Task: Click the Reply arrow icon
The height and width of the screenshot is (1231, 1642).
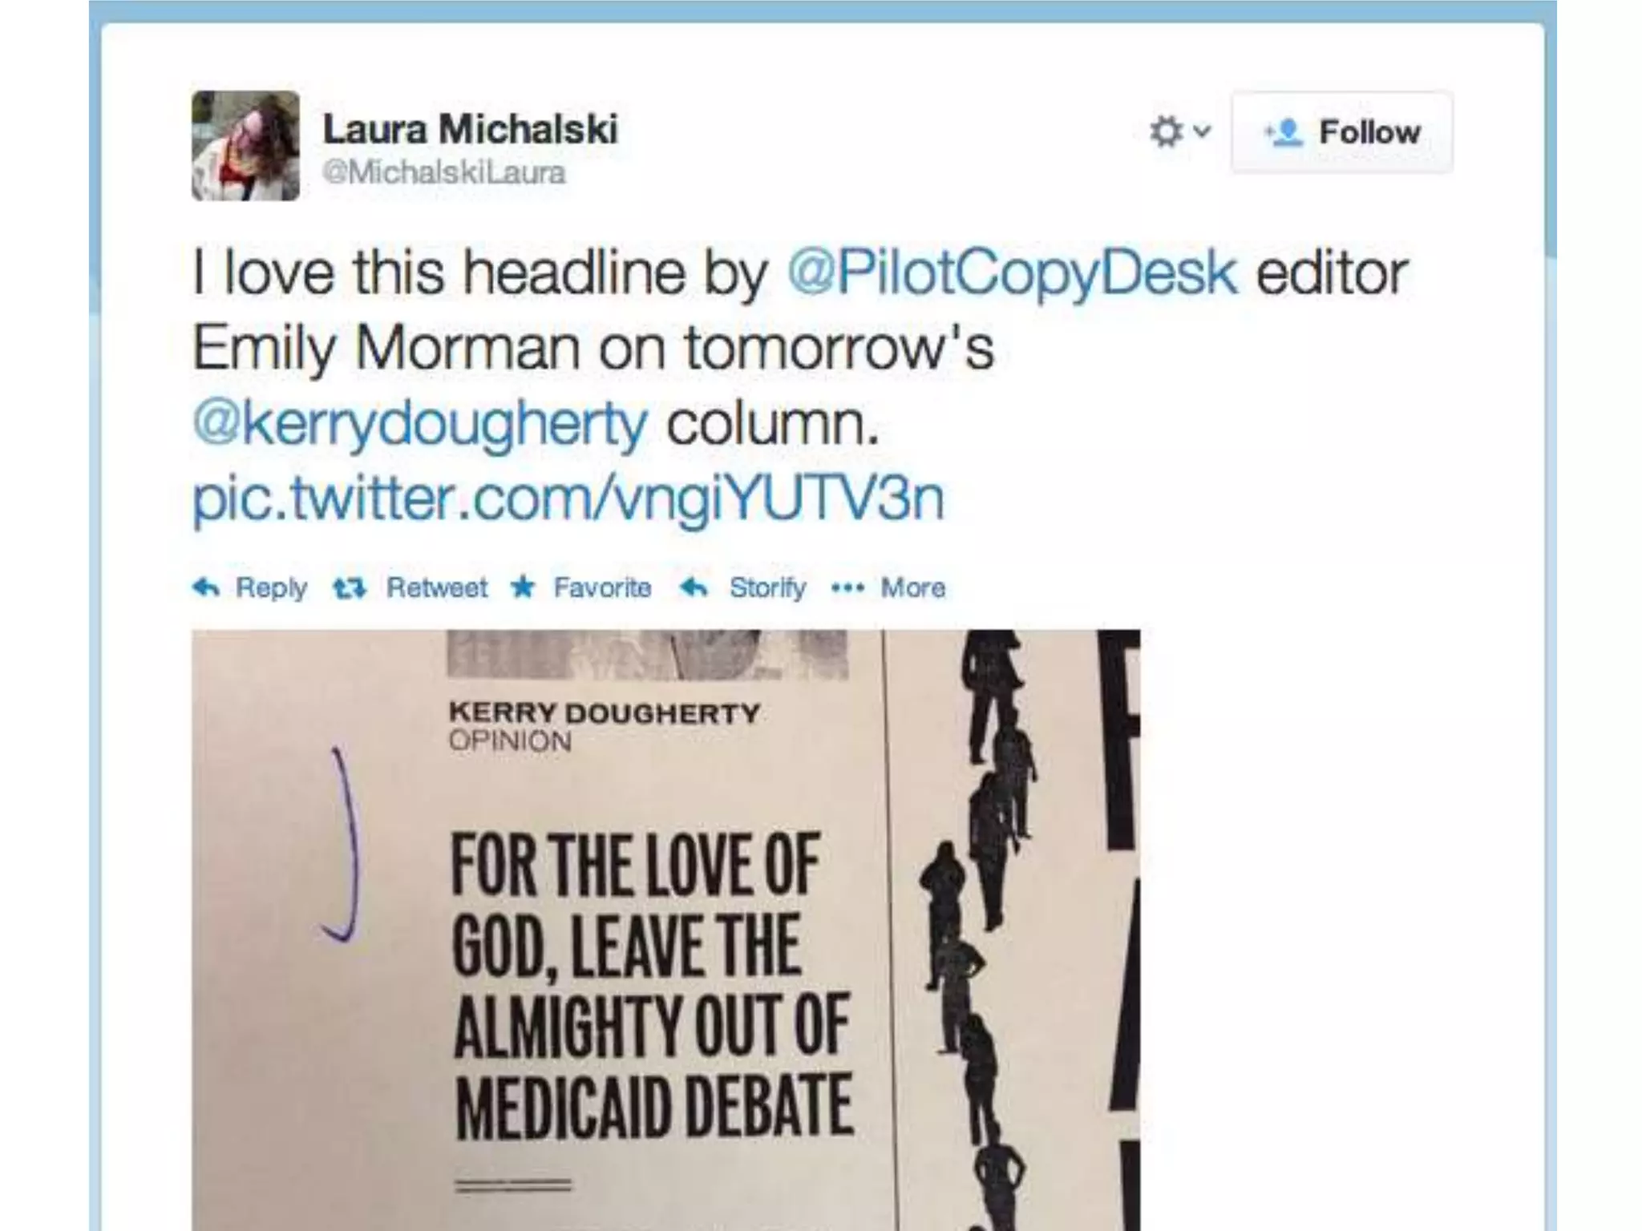Action: pyautogui.click(x=206, y=587)
